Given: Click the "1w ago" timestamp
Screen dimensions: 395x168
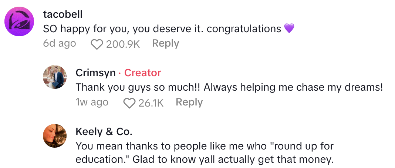Looking at the screenshot, I should (x=92, y=102).
